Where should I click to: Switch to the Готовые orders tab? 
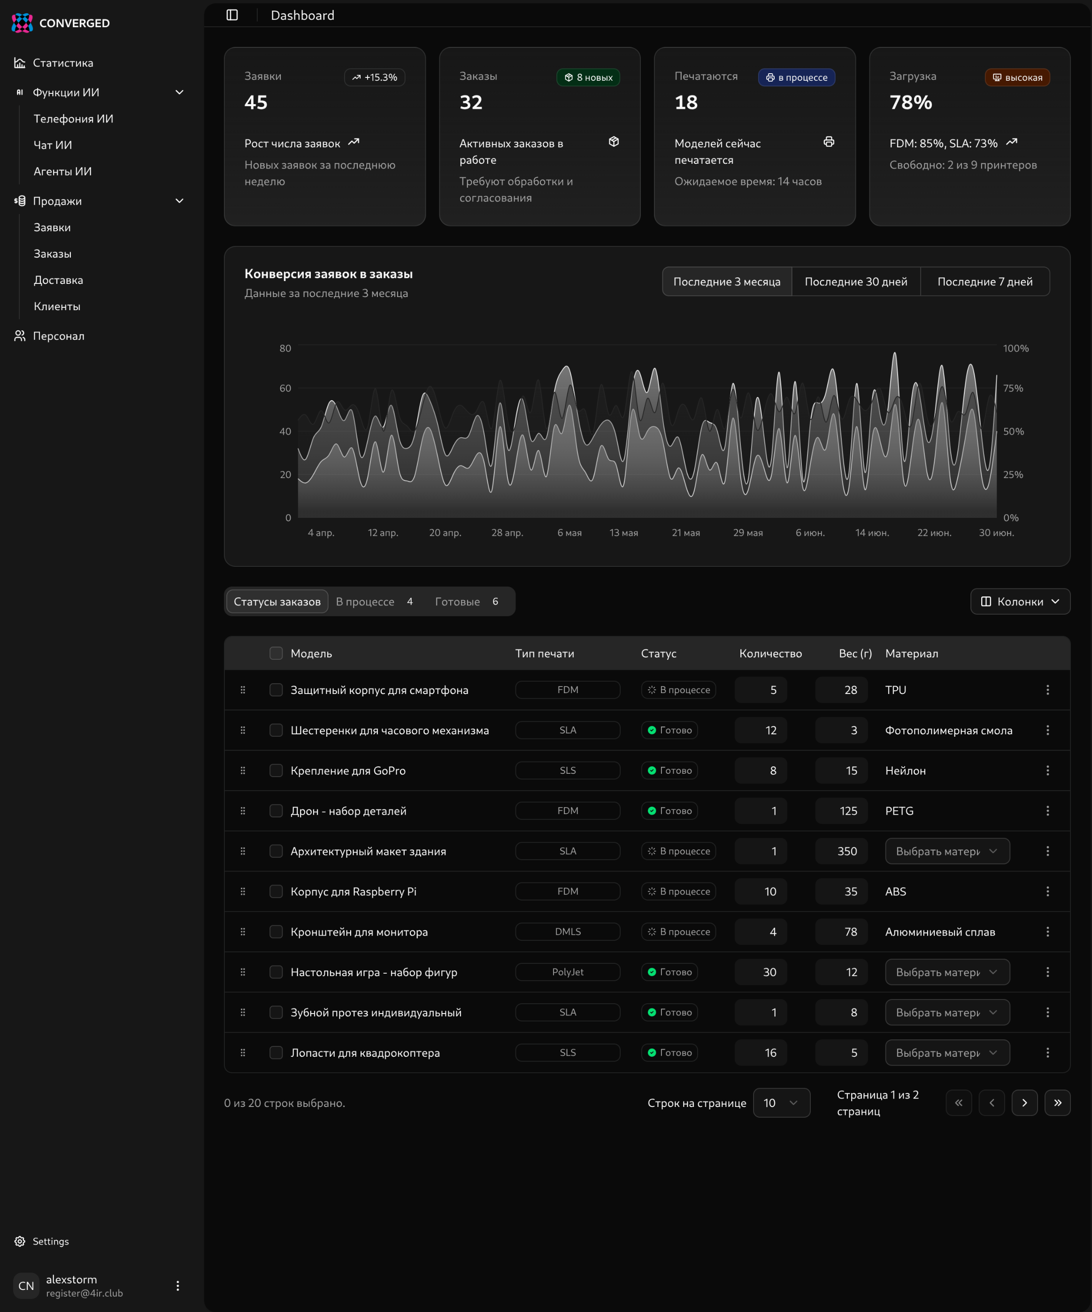[466, 602]
